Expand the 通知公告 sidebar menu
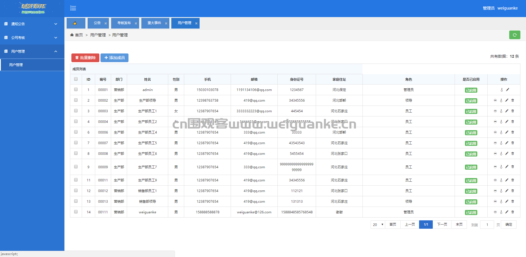 pyautogui.click(x=32, y=24)
